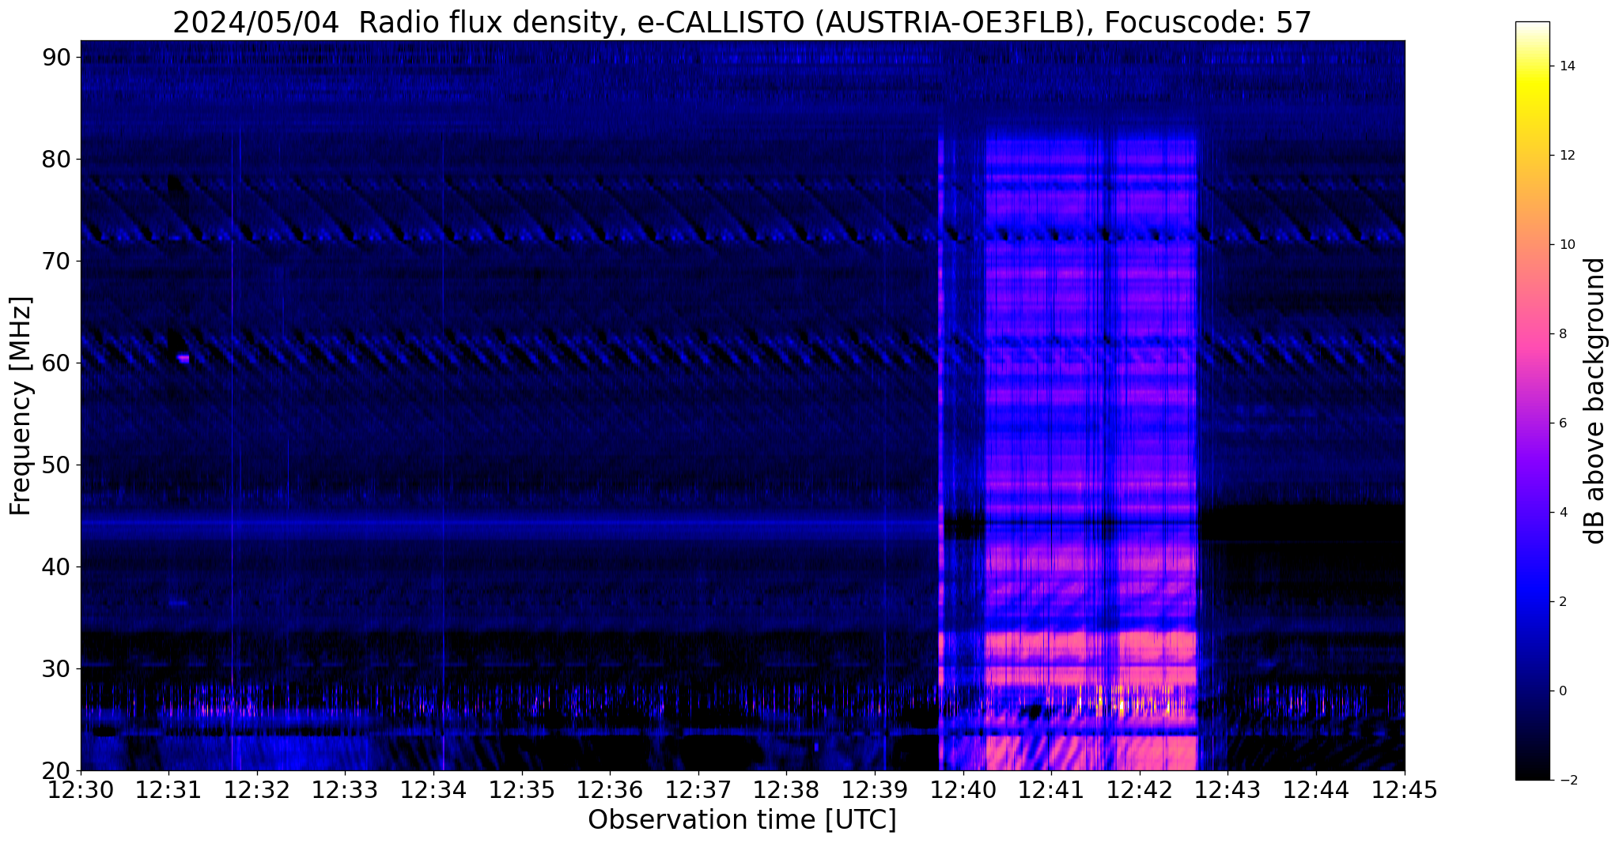
Task: Click the colorbar tick label 4
Action: pos(1562,513)
